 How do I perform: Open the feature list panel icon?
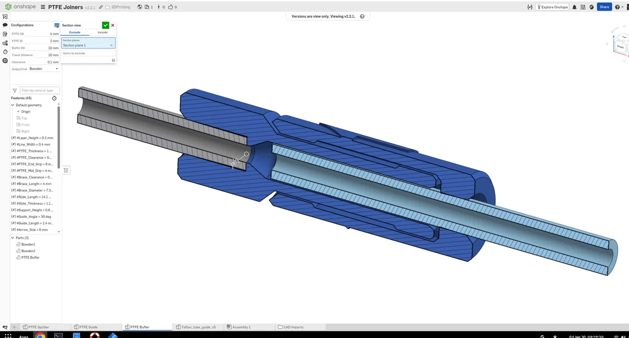click(5, 16)
